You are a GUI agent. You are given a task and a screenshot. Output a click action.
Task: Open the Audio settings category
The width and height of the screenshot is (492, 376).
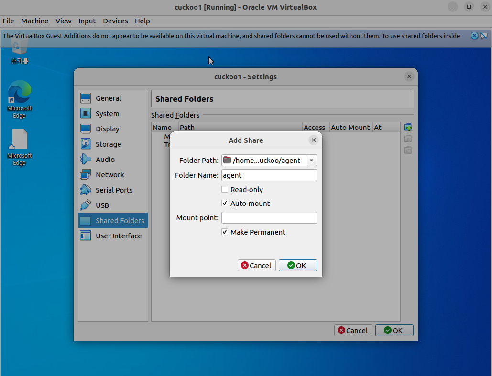click(113, 159)
